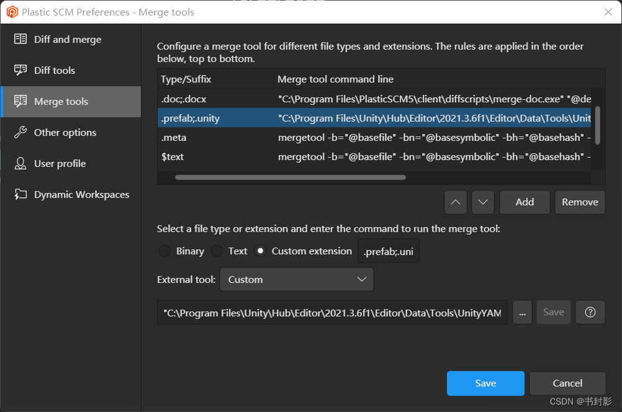
Task: Select the .meta rule row
Action: [374, 138]
